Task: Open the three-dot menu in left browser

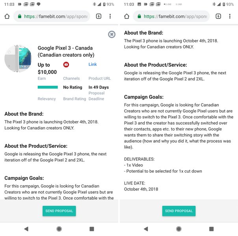Action: [110, 17]
